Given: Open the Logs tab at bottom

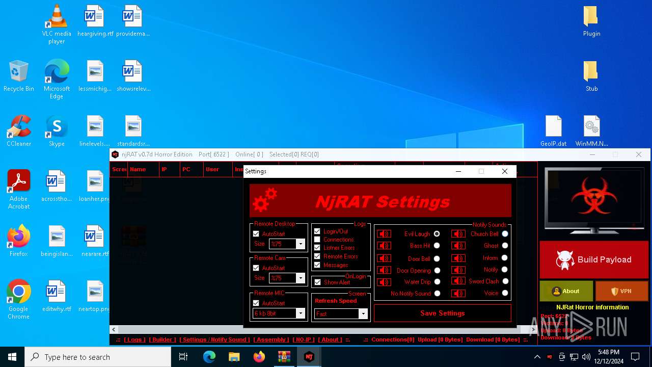Looking at the screenshot, I should click(x=134, y=339).
